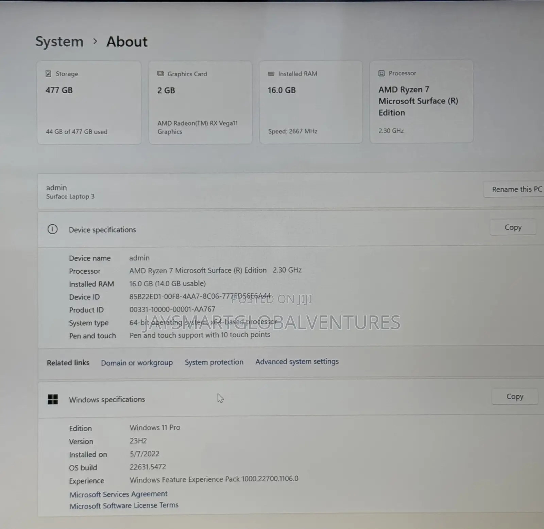The height and width of the screenshot is (529, 544).
Task: Go back to System breadcrumb
Action: click(x=60, y=42)
